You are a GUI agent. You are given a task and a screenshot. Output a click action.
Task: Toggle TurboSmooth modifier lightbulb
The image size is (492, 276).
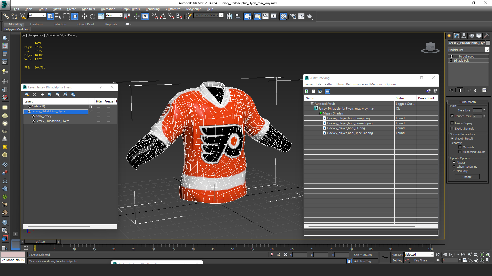452,56
